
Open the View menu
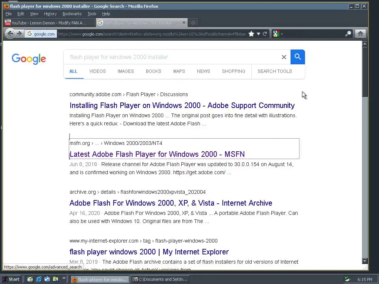pyautogui.click(x=34, y=14)
